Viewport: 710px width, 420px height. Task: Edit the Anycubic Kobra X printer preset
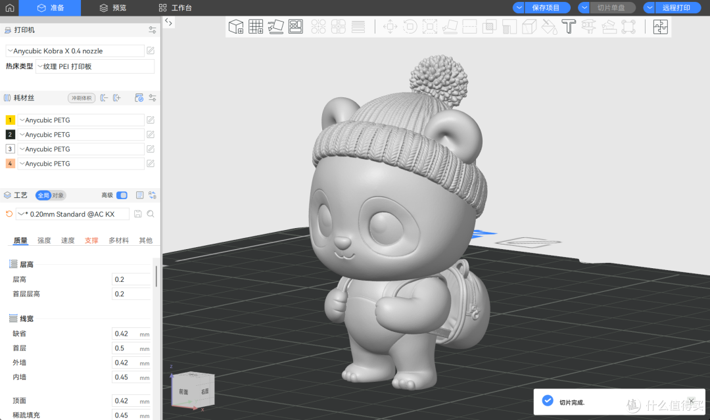click(151, 51)
